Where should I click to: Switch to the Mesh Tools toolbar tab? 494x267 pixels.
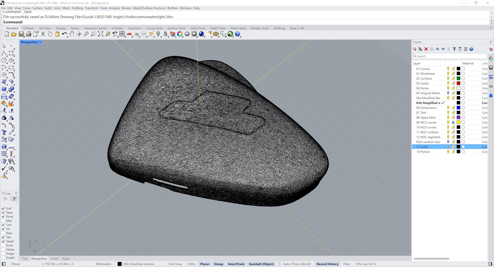[x=238, y=28]
